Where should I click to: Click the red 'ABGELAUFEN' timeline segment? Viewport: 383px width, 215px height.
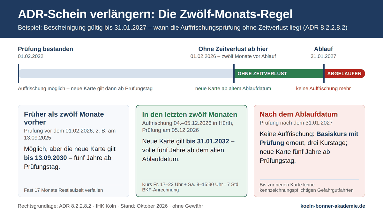[x=345, y=74]
